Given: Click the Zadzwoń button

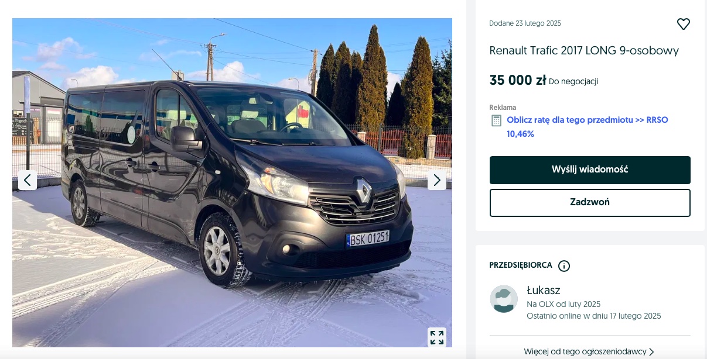Looking at the screenshot, I should tap(590, 202).
